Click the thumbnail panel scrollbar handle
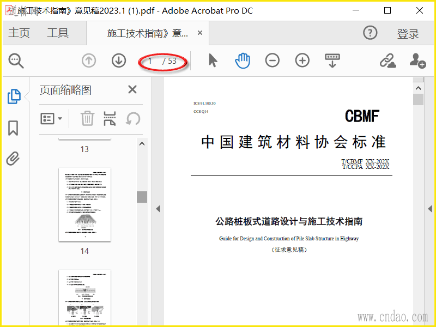This screenshot has width=436, height=327. tap(142, 197)
